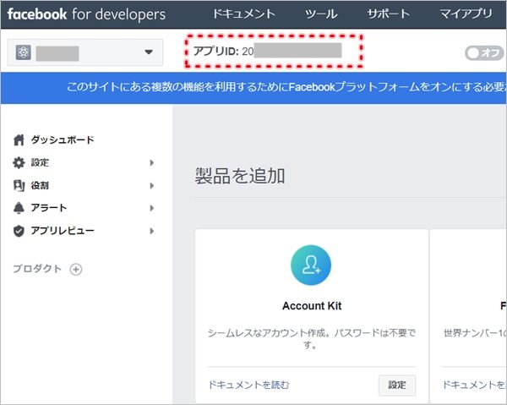Select 役割 in the sidebar

coord(40,186)
